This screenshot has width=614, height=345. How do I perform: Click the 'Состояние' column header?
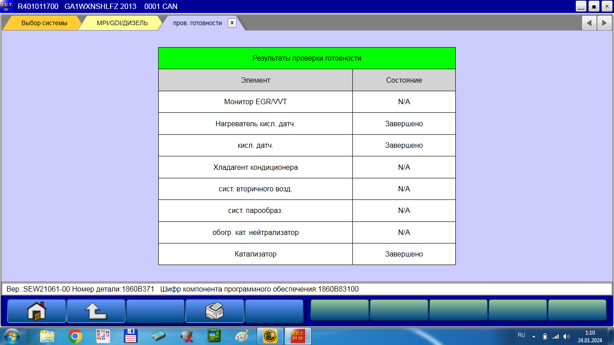pos(404,80)
